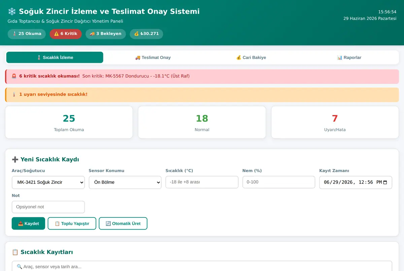Click the thermometer icon in warning alert

point(14,94)
